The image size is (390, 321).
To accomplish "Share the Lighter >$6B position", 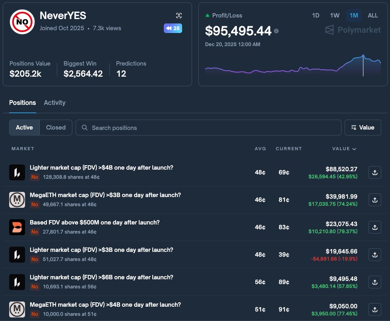I will pyautogui.click(x=375, y=282).
